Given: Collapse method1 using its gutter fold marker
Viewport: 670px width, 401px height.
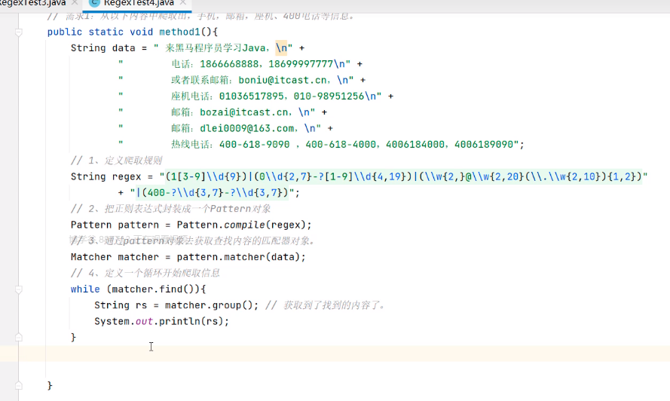Looking at the screenshot, I should tap(19, 32).
